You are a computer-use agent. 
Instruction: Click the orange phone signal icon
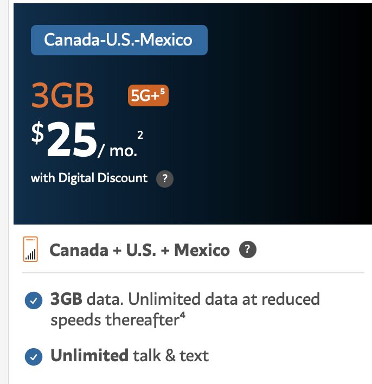click(30, 249)
